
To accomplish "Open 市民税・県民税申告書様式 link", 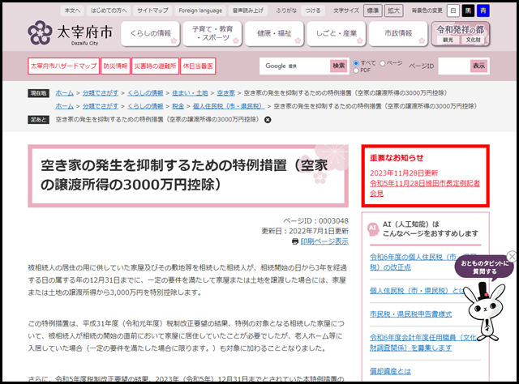I will point(411,314).
